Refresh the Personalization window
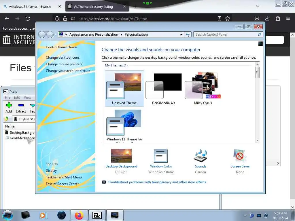Screen dimensions: 295x221 coord(188,35)
